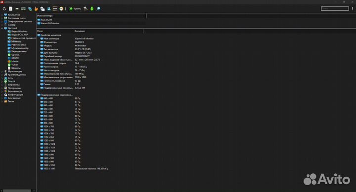Expand the Операционная система node
Image resolution: width=356 pixels, height=192 pixels.
point(2,22)
